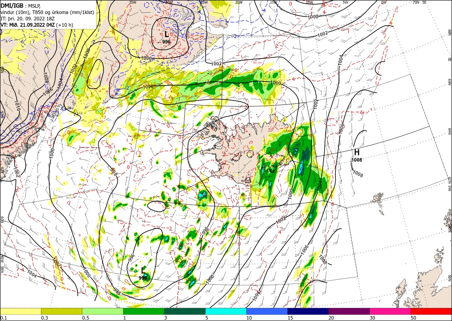Click the pale yellow 0.1–0.3 legend swatch

(20, 311)
